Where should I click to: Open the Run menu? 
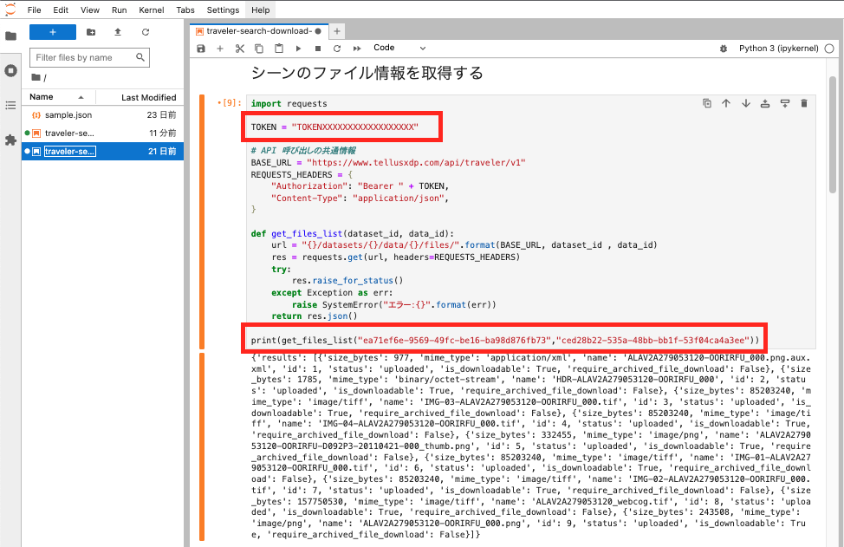[x=120, y=10]
